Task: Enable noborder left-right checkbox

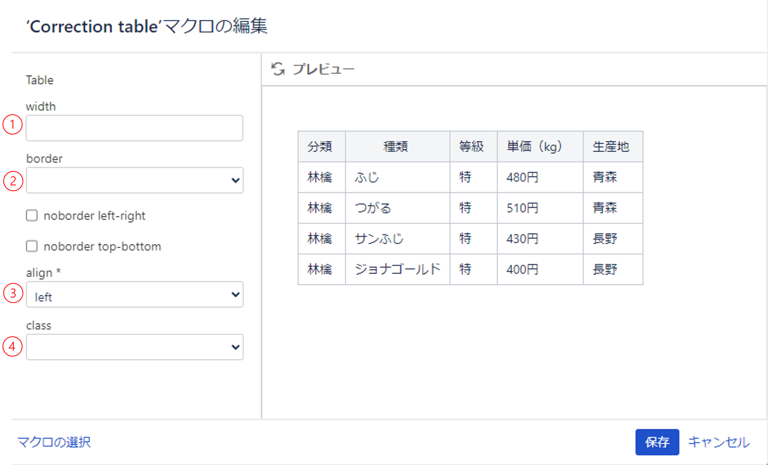Action: pos(31,215)
